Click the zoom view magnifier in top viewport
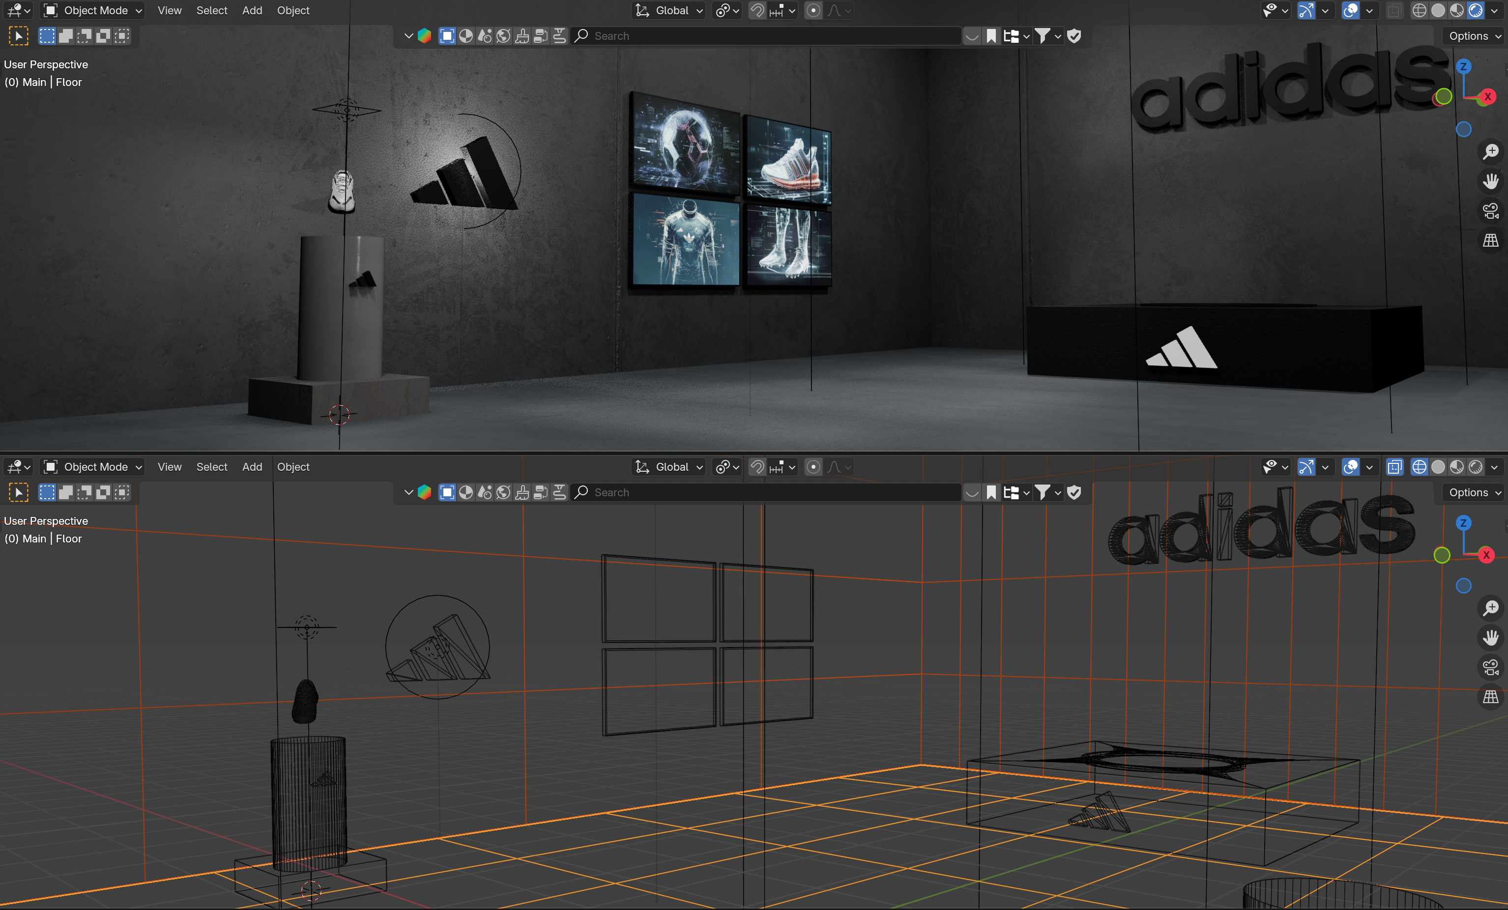This screenshot has width=1508, height=910. pos(1491,151)
